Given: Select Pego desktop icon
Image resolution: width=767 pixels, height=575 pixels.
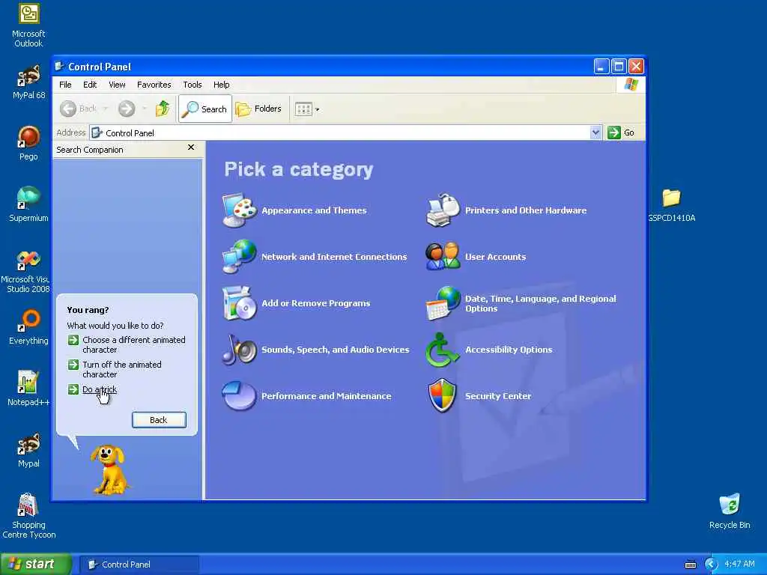Looking at the screenshot, I should pyautogui.click(x=28, y=143).
